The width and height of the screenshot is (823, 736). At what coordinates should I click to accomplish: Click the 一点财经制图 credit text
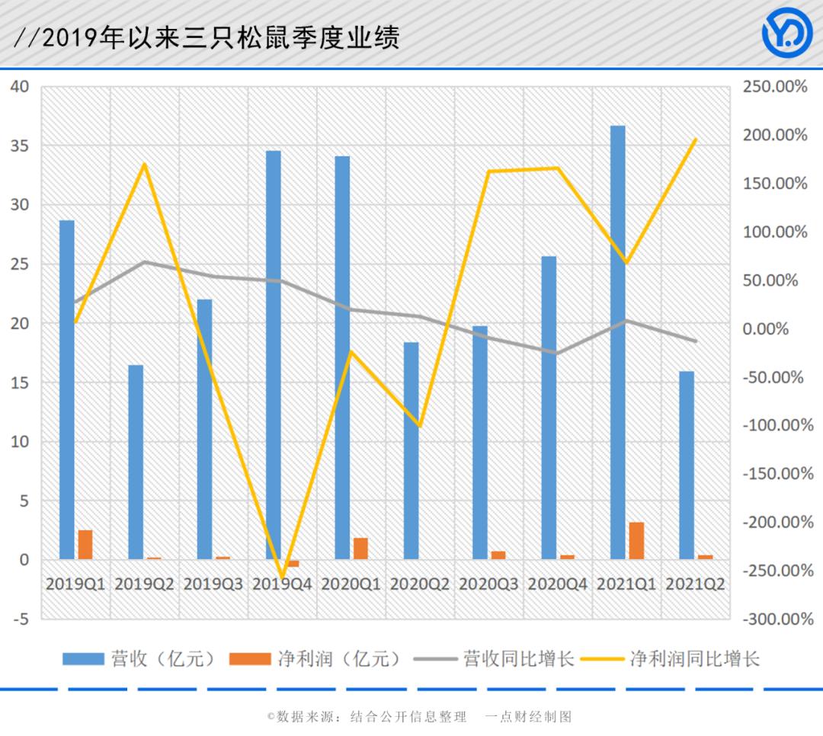pyautogui.click(x=529, y=717)
